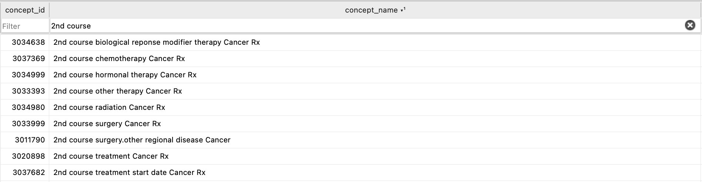Image resolution: width=702 pixels, height=182 pixels.
Task: Edit the '2nd course' filter box
Action: point(367,26)
